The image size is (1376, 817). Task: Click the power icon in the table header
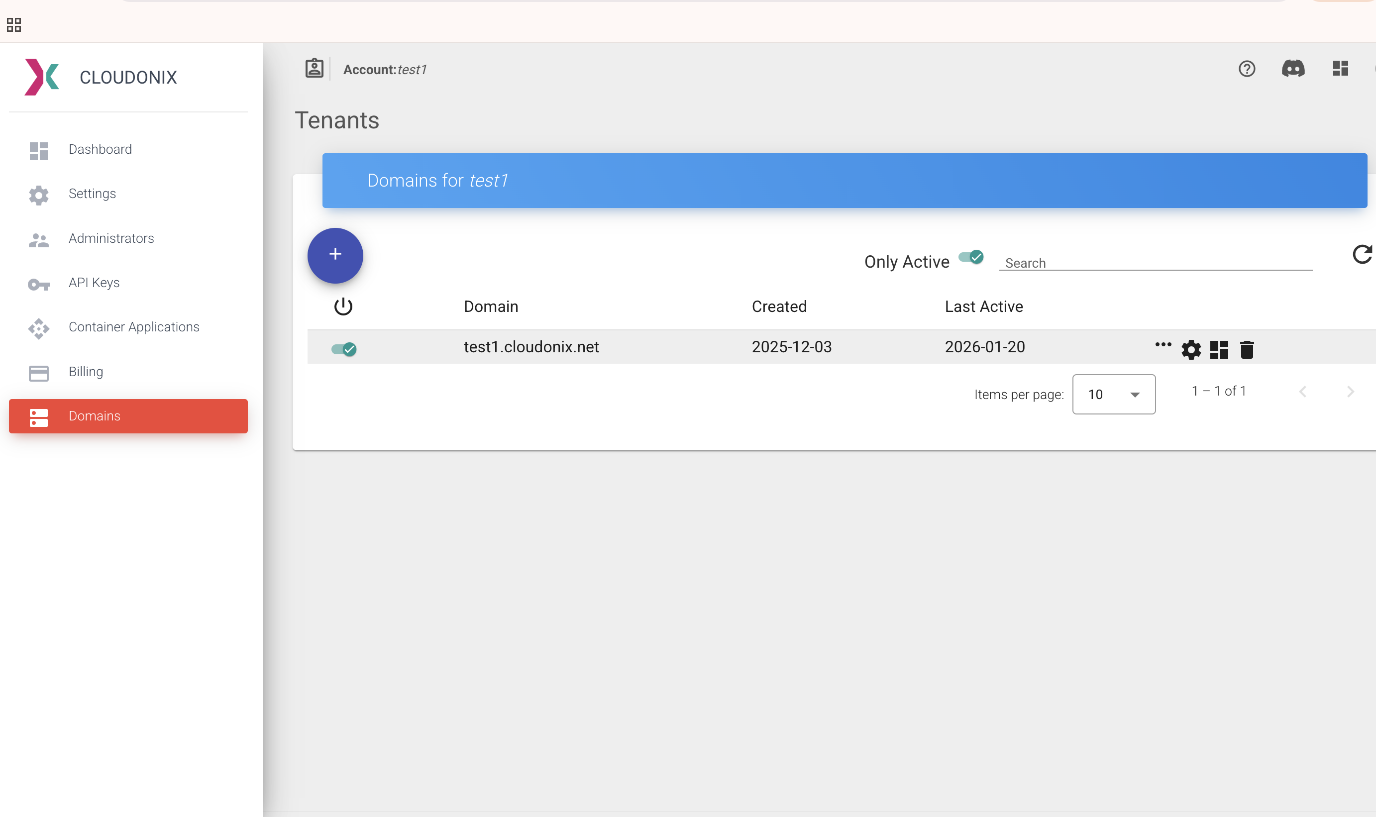343,306
